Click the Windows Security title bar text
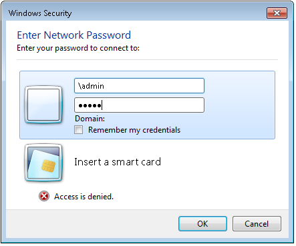The image size is (296, 246). point(40,13)
